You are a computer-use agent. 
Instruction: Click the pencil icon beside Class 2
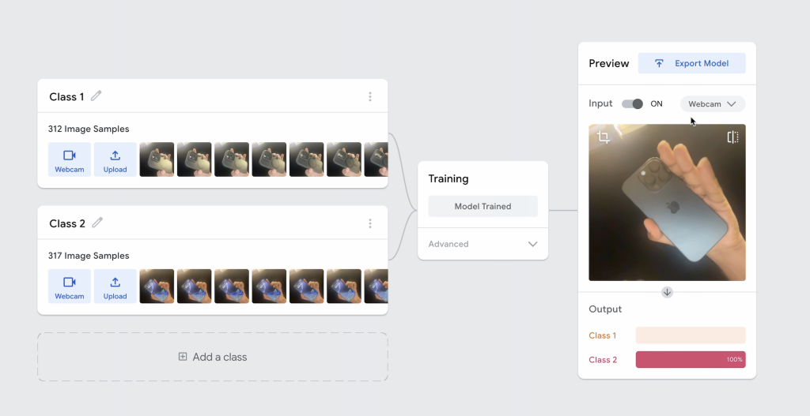(97, 223)
